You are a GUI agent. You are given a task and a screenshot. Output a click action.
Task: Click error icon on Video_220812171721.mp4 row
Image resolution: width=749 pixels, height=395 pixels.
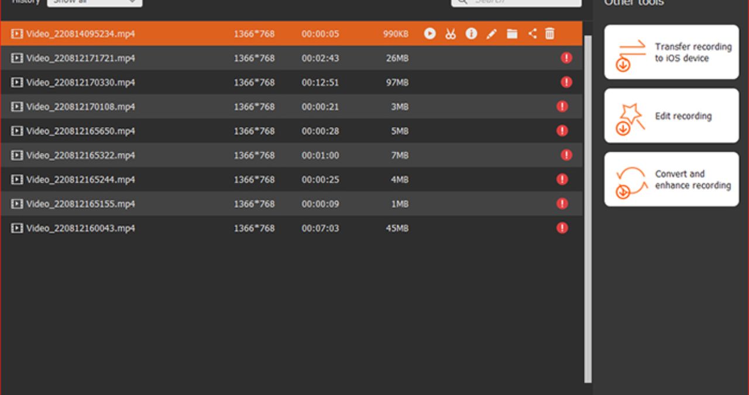click(x=566, y=58)
